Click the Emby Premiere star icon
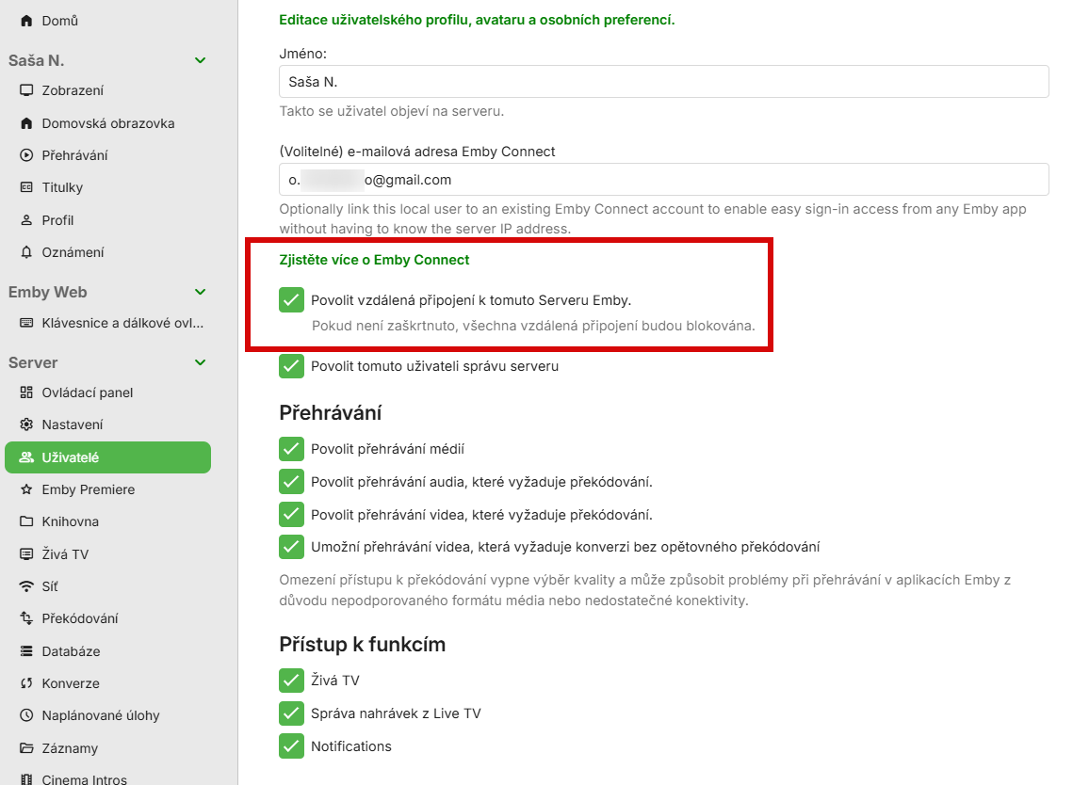The image size is (1073, 785). coord(26,489)
